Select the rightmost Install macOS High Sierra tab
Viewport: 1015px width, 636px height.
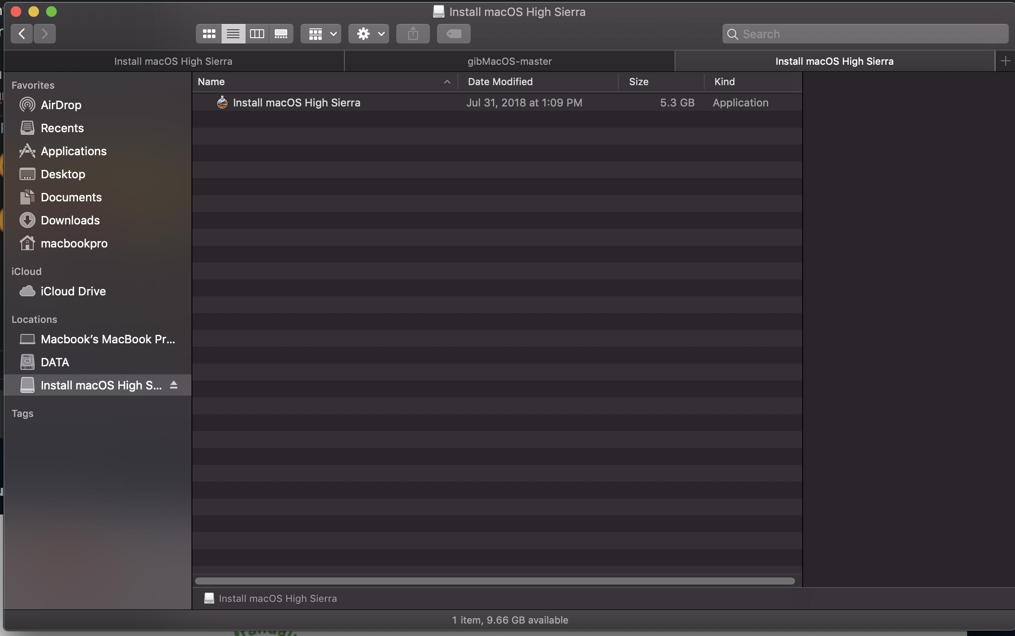[835, 61]
